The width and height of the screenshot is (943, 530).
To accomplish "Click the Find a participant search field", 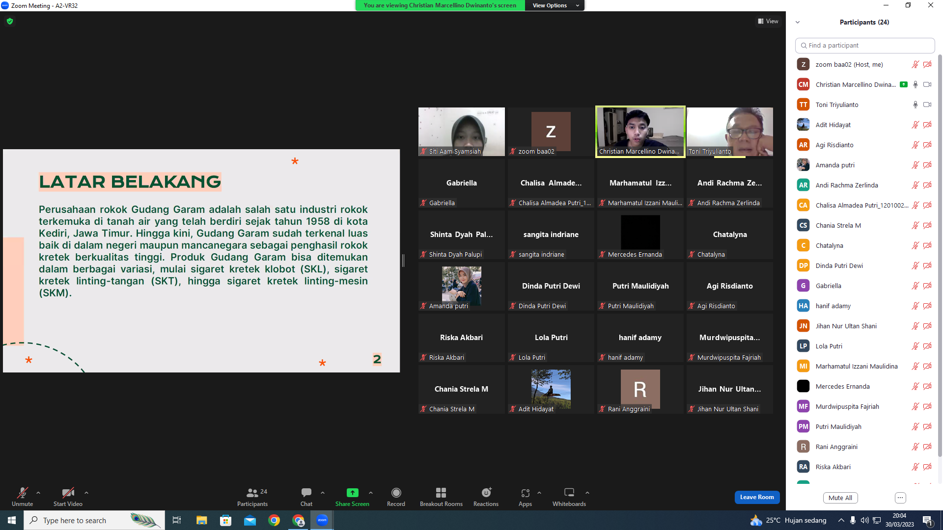I will (865, 45).
